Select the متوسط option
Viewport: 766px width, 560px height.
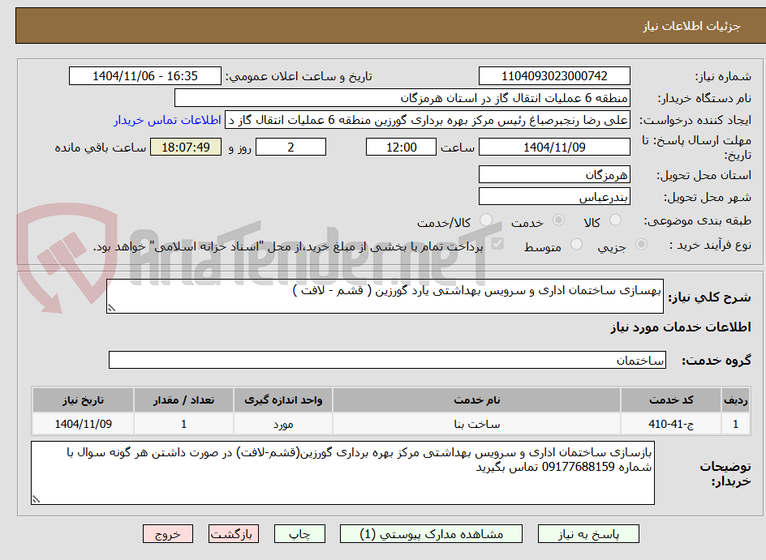tap(576, 246)
